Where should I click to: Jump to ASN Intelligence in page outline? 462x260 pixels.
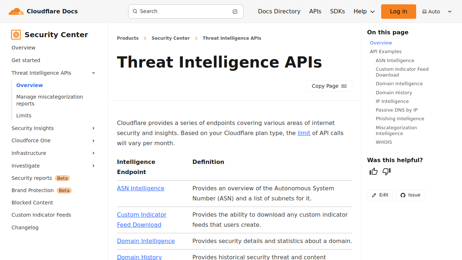tap(395, 60)
